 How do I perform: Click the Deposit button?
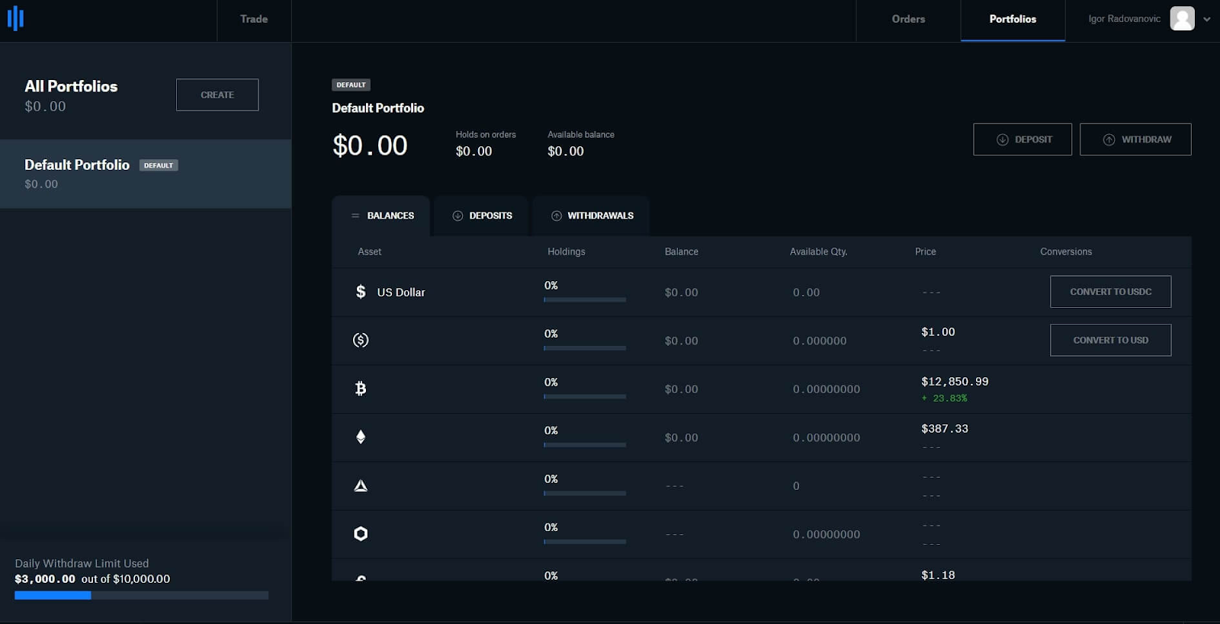(x=1023, y=139)
